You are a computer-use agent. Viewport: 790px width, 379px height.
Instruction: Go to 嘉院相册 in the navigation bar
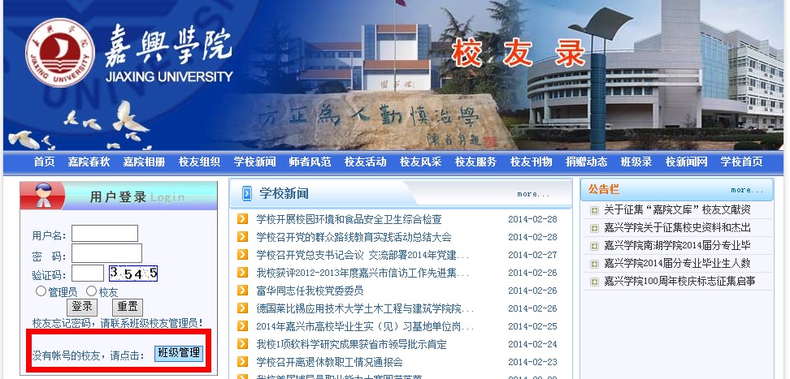pyautogui.click(x=144, y=162)
